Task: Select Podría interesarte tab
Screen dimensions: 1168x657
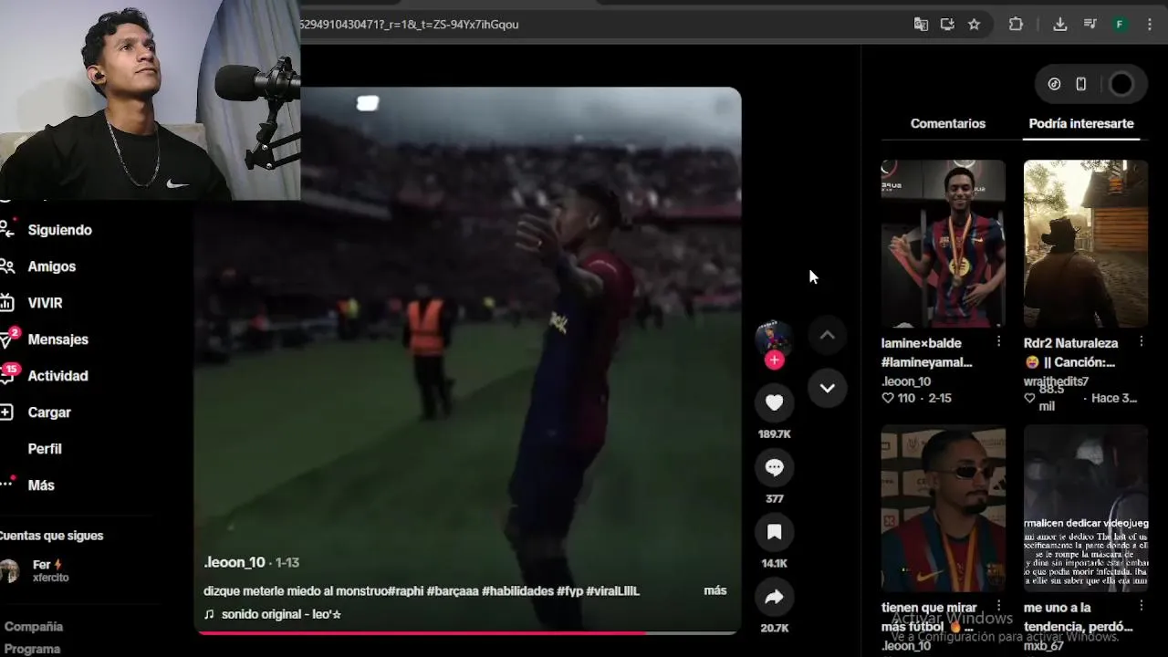Action: (x=1081, y=123)
